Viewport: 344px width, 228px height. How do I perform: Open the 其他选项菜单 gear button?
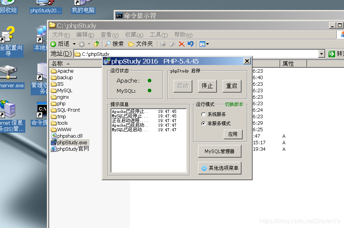click(x=220, y=168)
